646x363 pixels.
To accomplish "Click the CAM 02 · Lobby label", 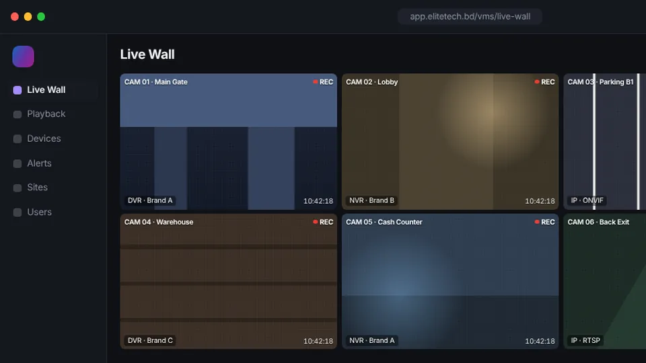I will pos(371,82).
